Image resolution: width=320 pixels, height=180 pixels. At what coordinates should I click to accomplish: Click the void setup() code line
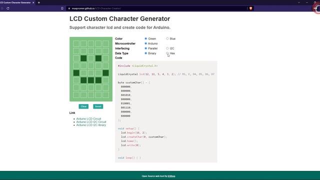[128, 128]
